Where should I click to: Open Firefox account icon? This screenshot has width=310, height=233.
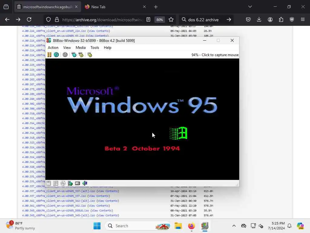pos(270,19)
